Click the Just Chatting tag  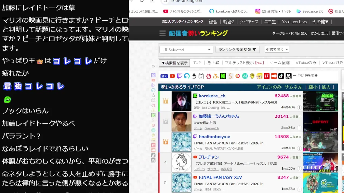tap(210, 108)
